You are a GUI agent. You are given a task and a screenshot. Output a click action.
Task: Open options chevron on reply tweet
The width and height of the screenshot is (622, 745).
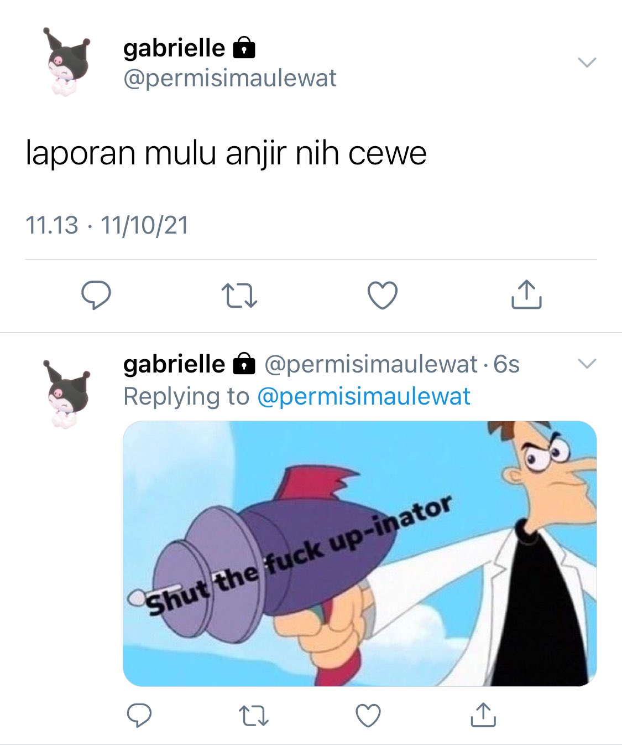click(587, 364)
